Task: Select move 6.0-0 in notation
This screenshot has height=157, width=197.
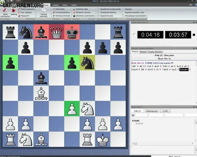Action: point(150,70)
